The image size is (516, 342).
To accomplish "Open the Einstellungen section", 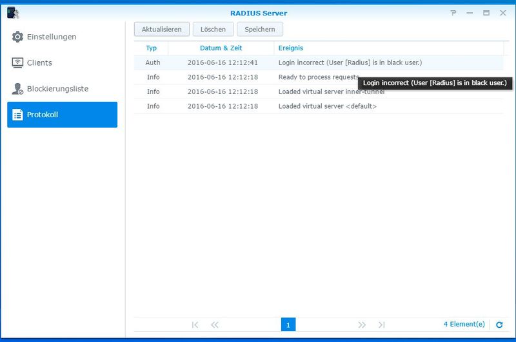I will coord(62,37).
